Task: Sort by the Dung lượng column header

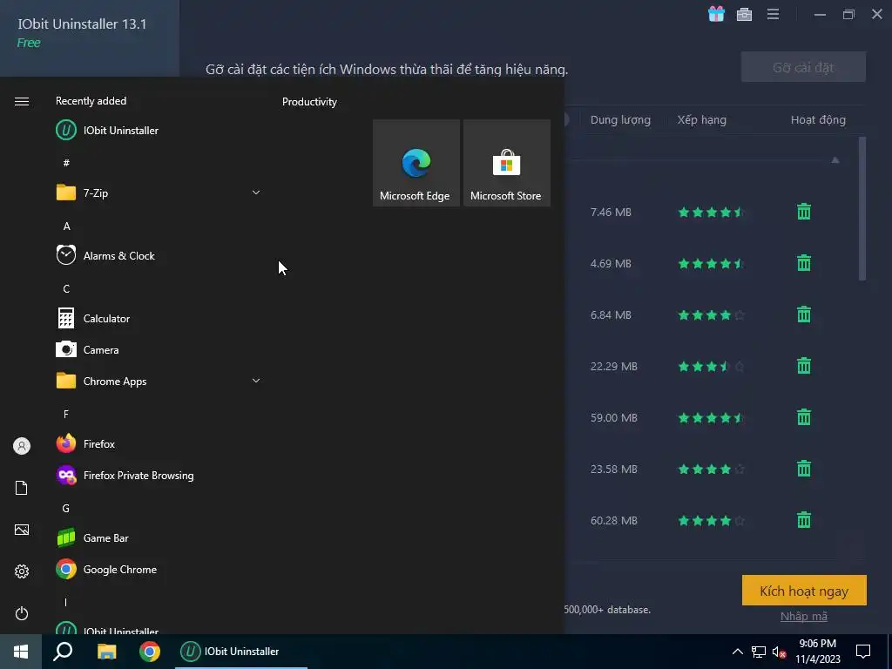Action: 620,120
